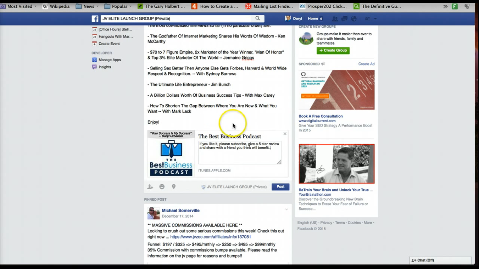Open The Definitive Gu... bookmark

tap(378, 6)
